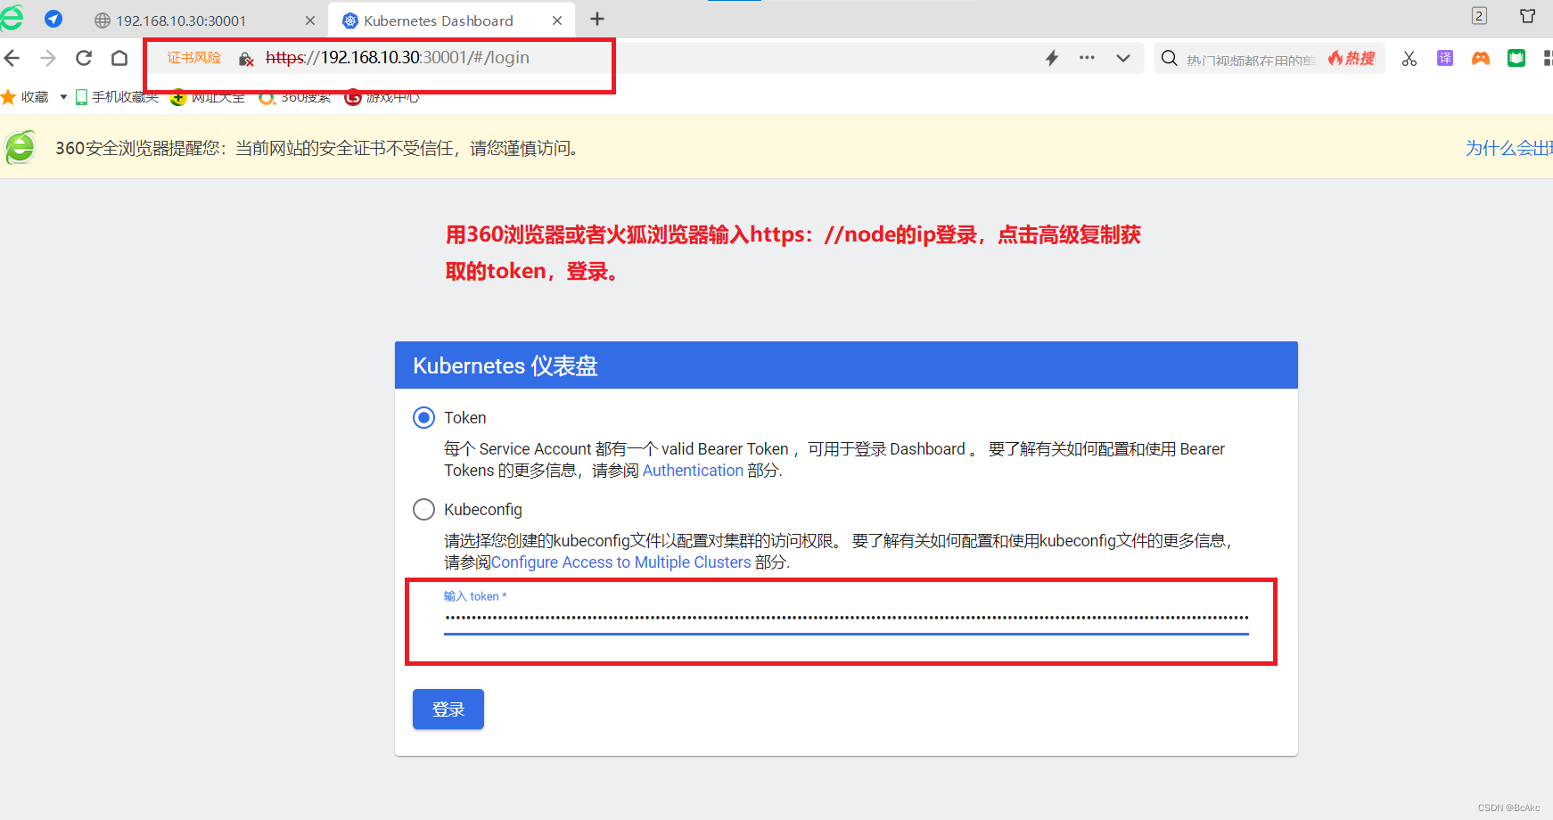This screenshot has width=1553, height=820.
Task: Open the game controller extension icon
Action: click(1481, 58)
